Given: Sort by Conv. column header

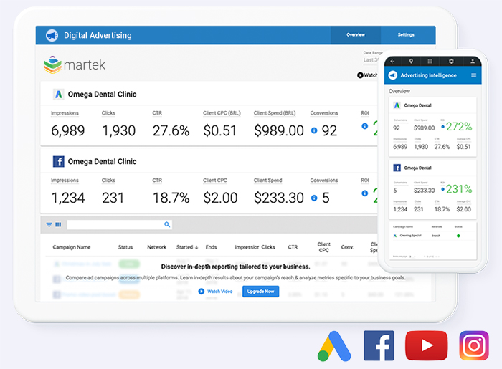Looking at the screenshot, I should pyautogui.click(x=347, y=247).
